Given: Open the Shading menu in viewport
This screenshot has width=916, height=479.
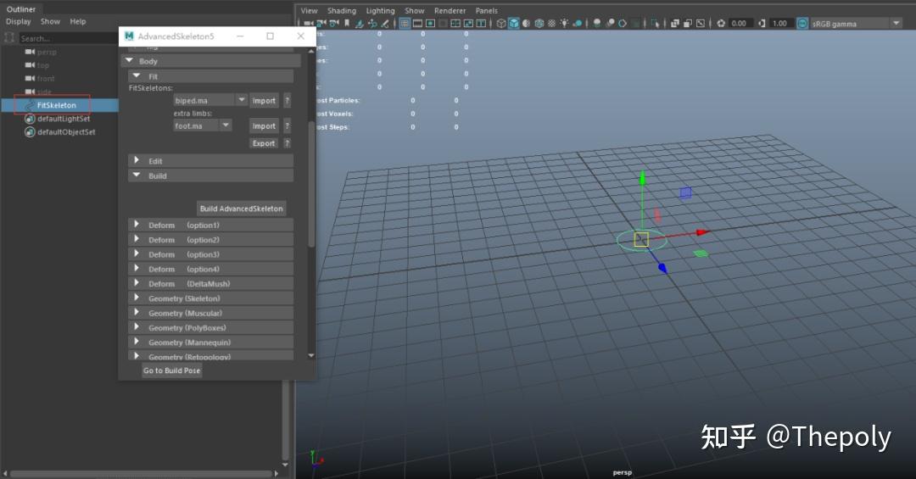Looking at the screenshot, I should pyautogui.click(x=342, y=11).
